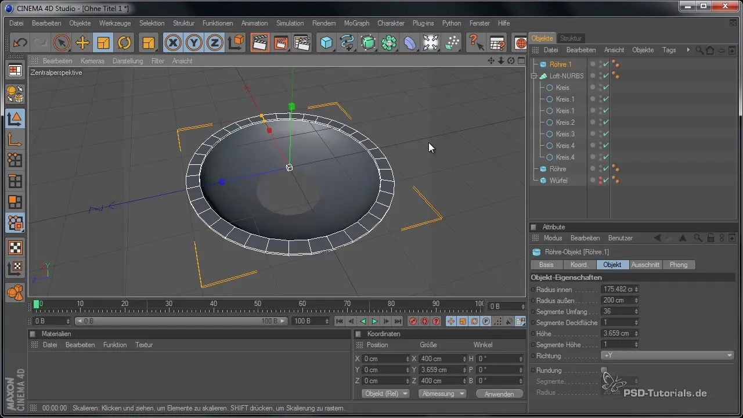Select the Move tool
This screenshot has height=418, width=743.
82,43
